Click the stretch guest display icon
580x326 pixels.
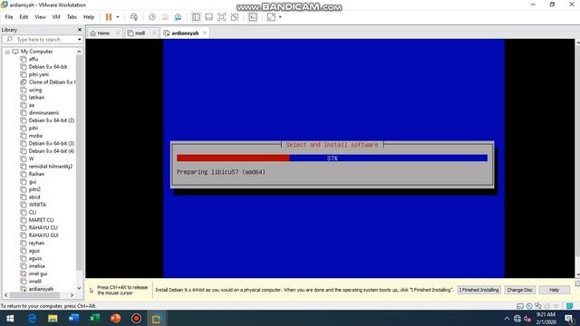click(x=271, y=17)
